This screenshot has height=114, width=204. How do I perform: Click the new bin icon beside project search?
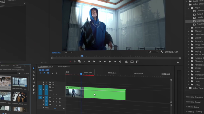tap(19, 73)
